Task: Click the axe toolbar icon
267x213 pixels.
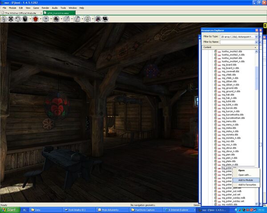Action: coord(77,19)
